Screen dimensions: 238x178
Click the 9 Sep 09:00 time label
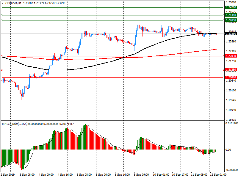tap(142, 175)
